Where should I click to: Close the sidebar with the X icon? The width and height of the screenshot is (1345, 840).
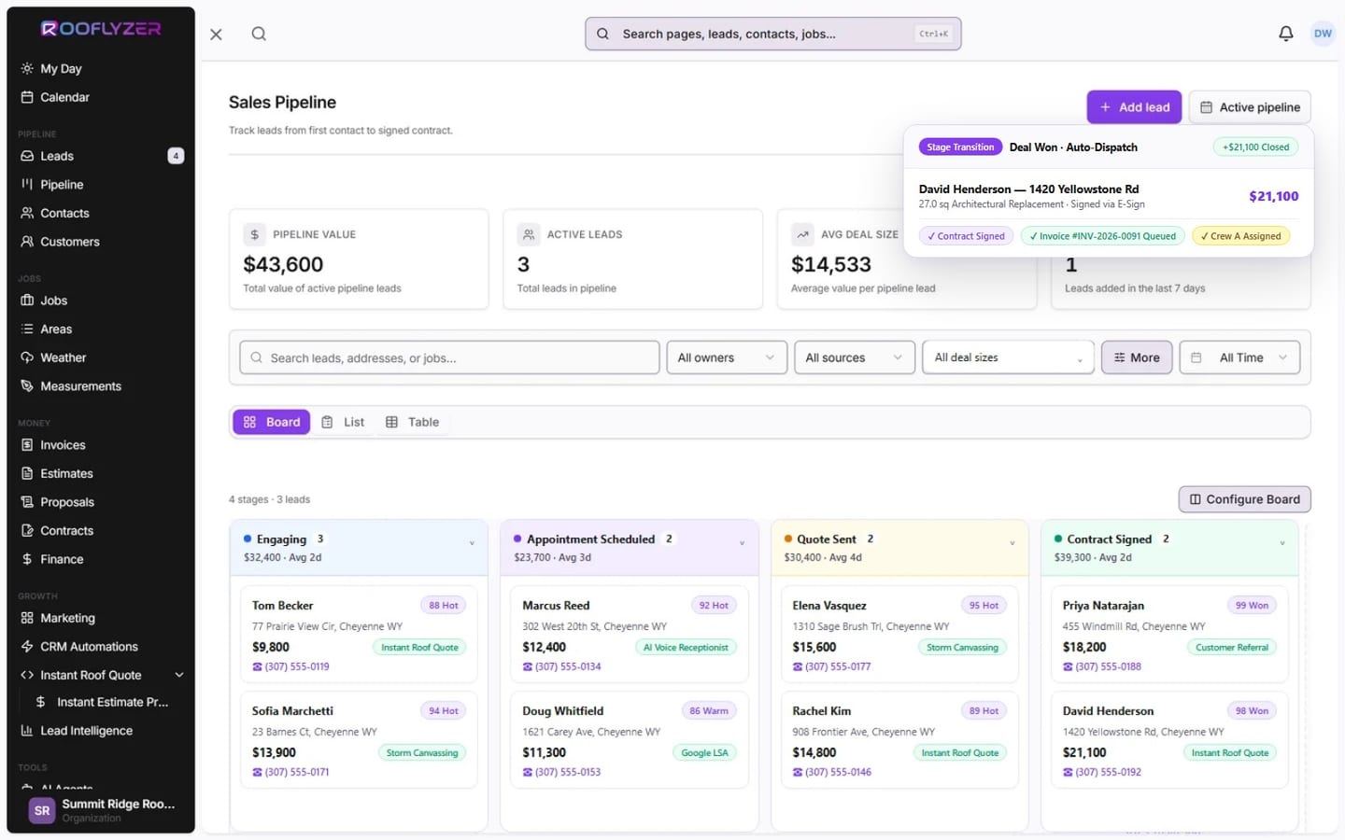(216, 34)
